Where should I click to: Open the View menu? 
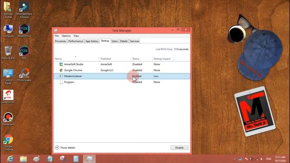pos(76,36)
